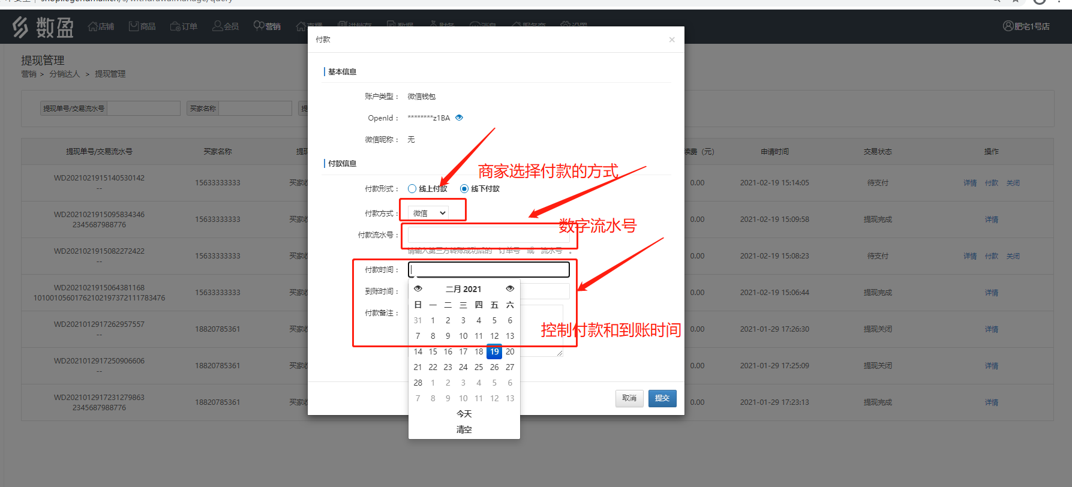Open the 营销 navigation item
The width and height of the screenshot is (1072, 487).
[267, 26]
